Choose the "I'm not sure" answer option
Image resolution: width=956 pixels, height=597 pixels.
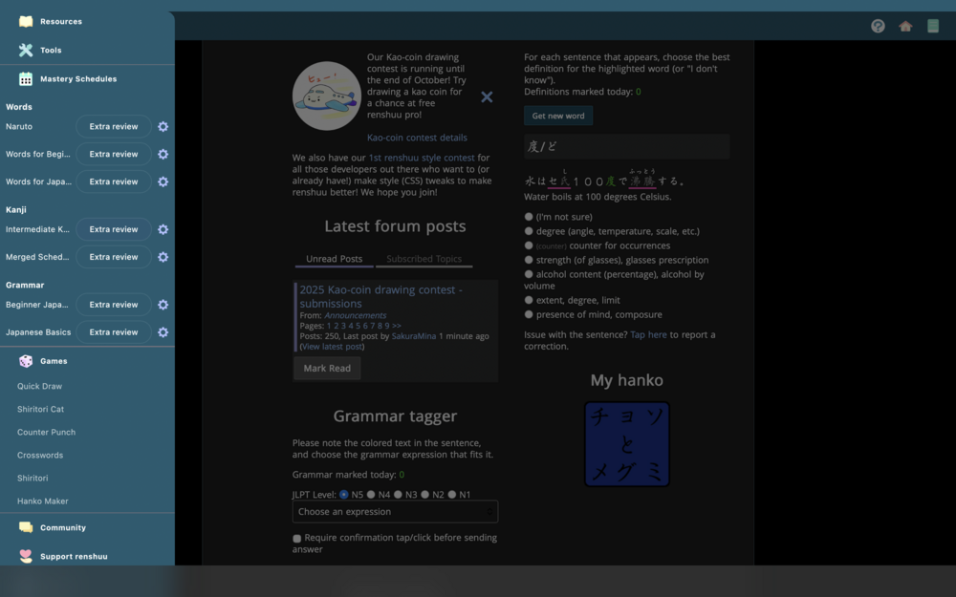coord(529,217)
